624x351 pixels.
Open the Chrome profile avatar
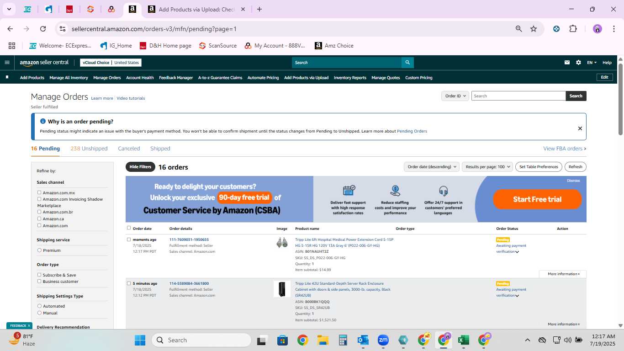point(598,29)
